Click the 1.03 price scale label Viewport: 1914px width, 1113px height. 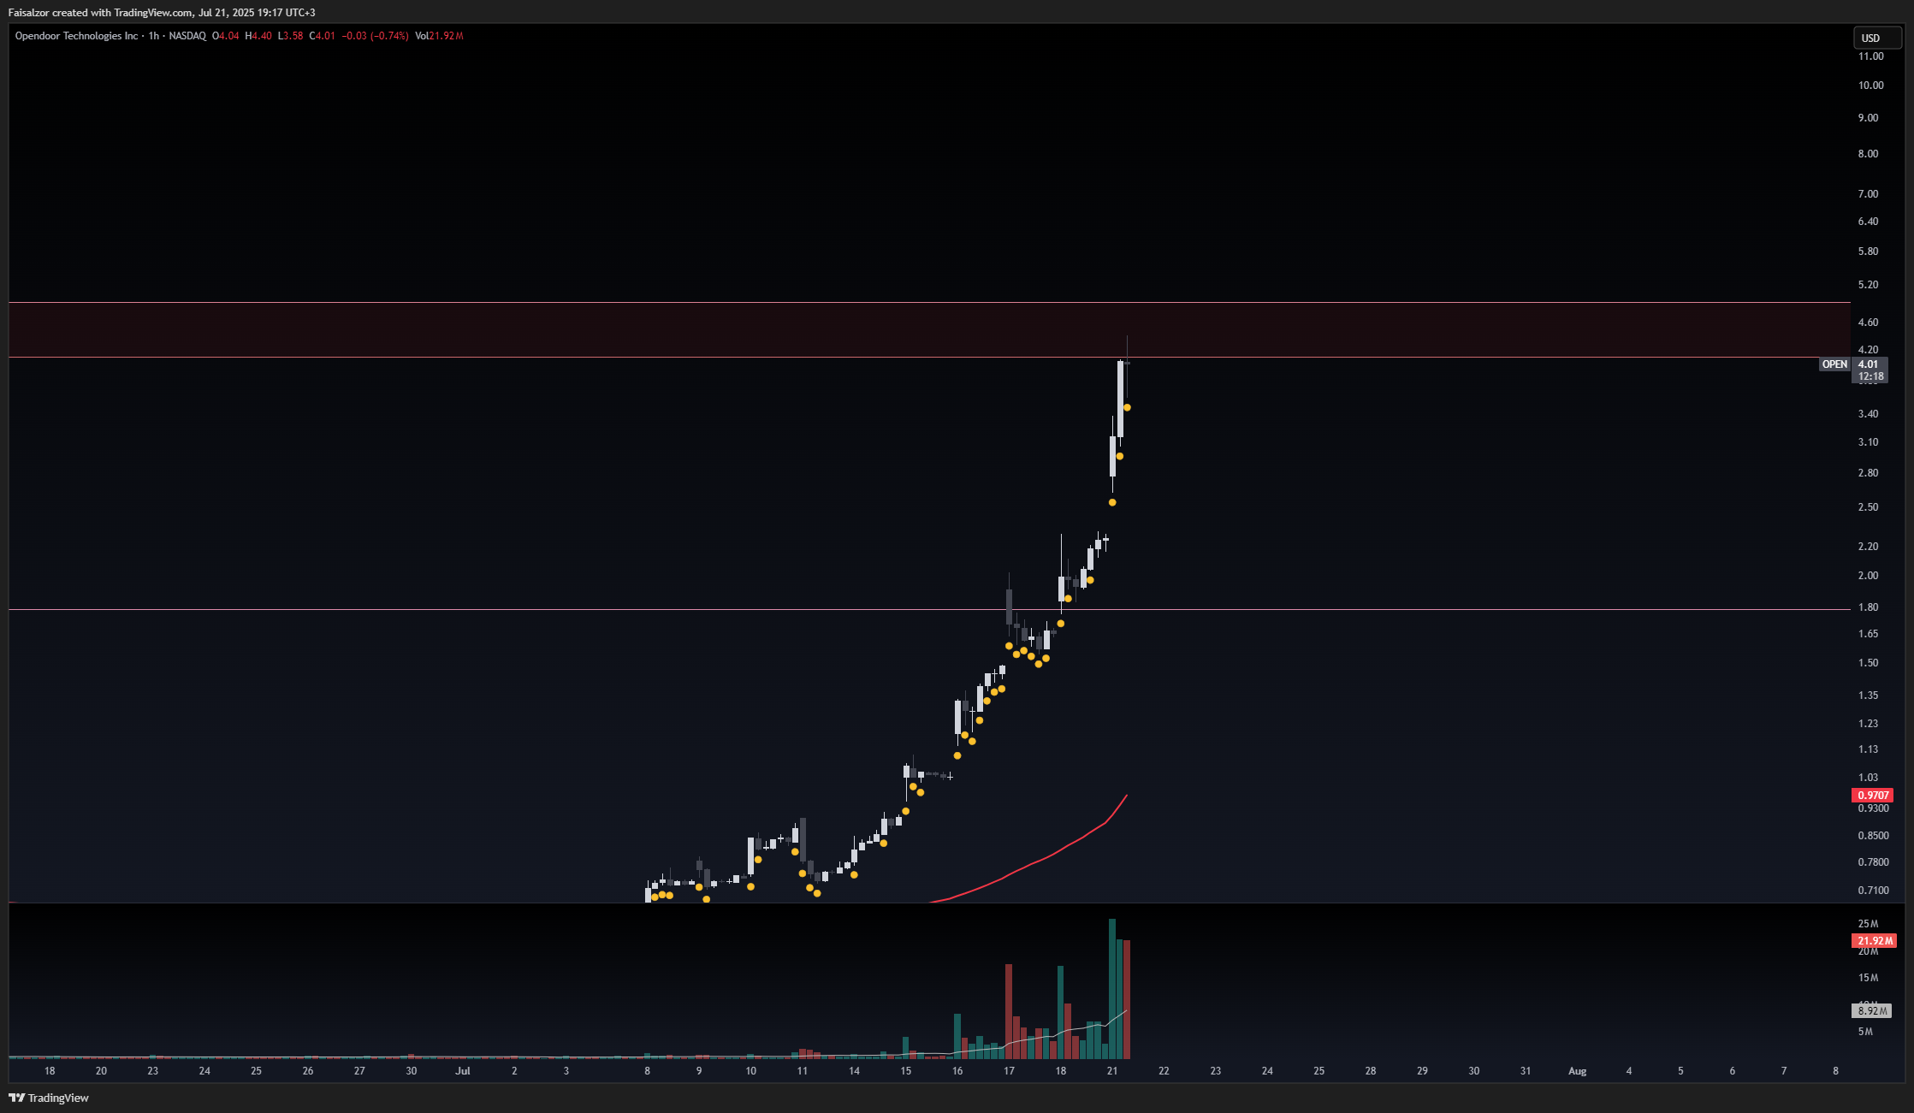[x=1868, y=778]
